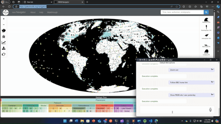Screen dimensions: 221x124
Task: Click the 'Follow BBC home link' chat message
Action: tap(192, 83)
